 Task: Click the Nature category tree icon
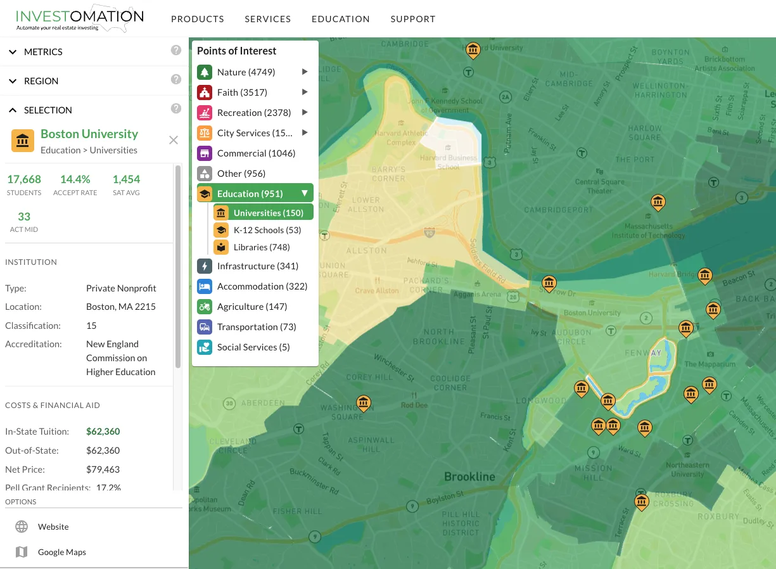click(x=204, y=72)
